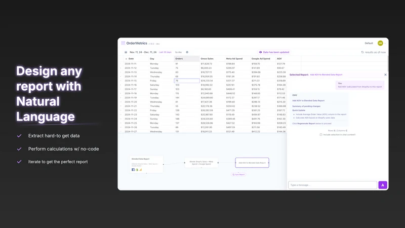The image size is (405, 228).
Task: Select the Last 30 days range link
Action: (x=165, y=52)
